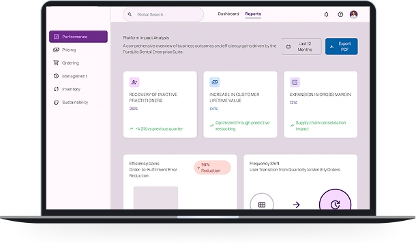The width and height of the screenshot is (416, 246).
Task: Click the Efficiency Gains chart placeholder
Action: pos(155,198)
